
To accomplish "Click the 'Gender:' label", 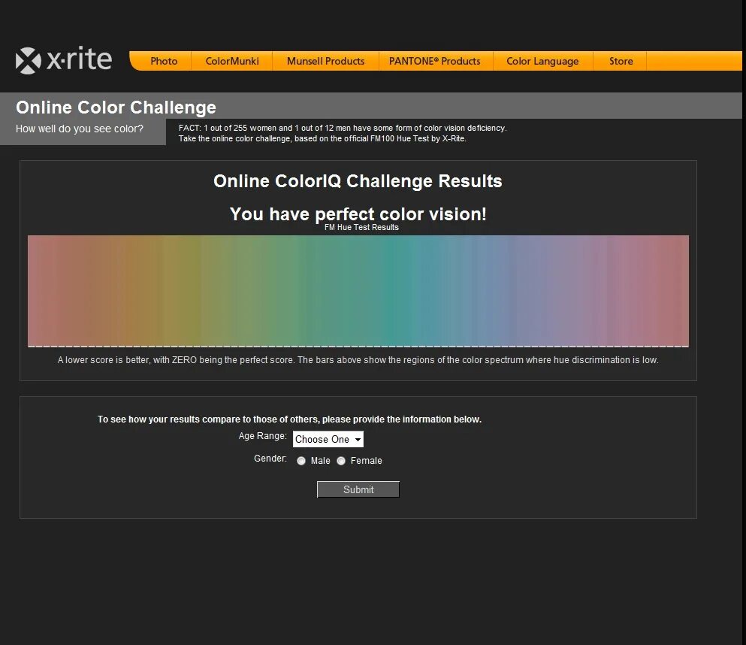I will pyautogui.click(x=270, y=458).
